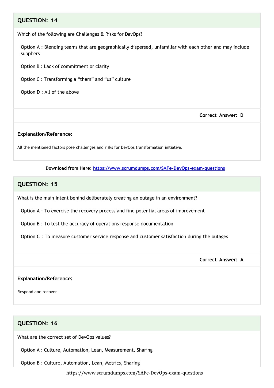
Task: Choose Option C about them and us culture
Action: tap(76, 79)
